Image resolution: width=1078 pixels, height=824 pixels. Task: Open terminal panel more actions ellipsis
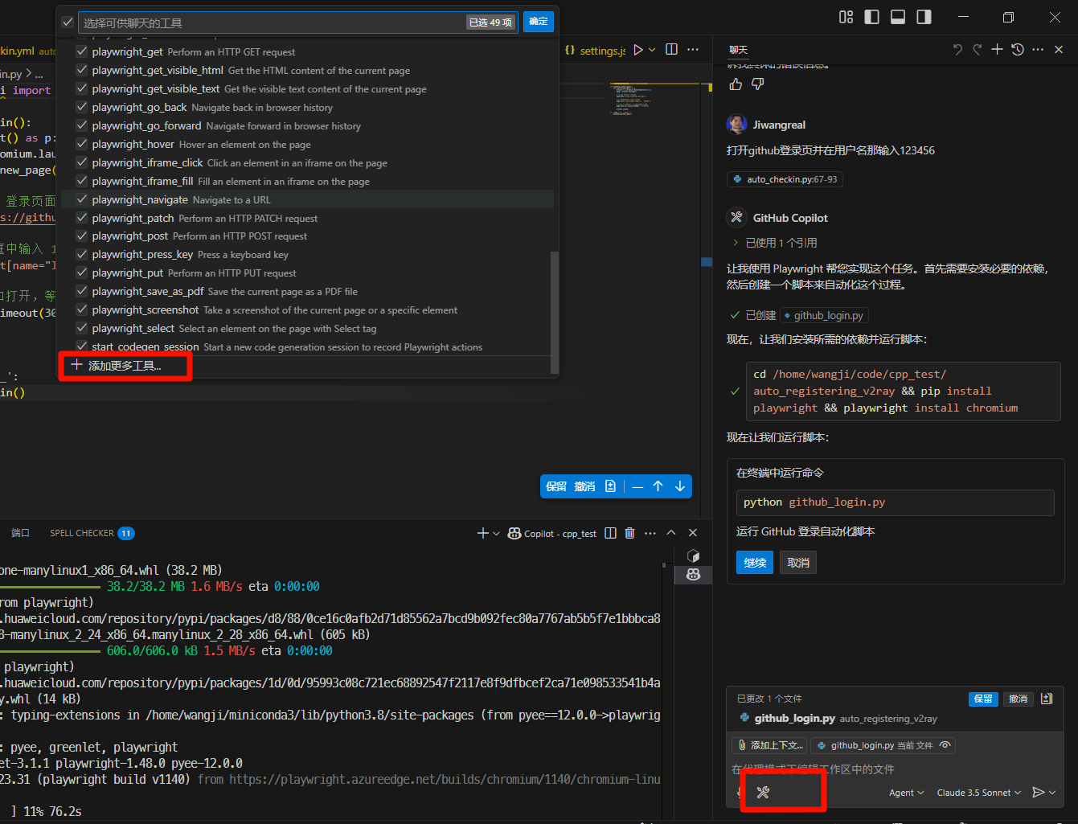point(650,533)
